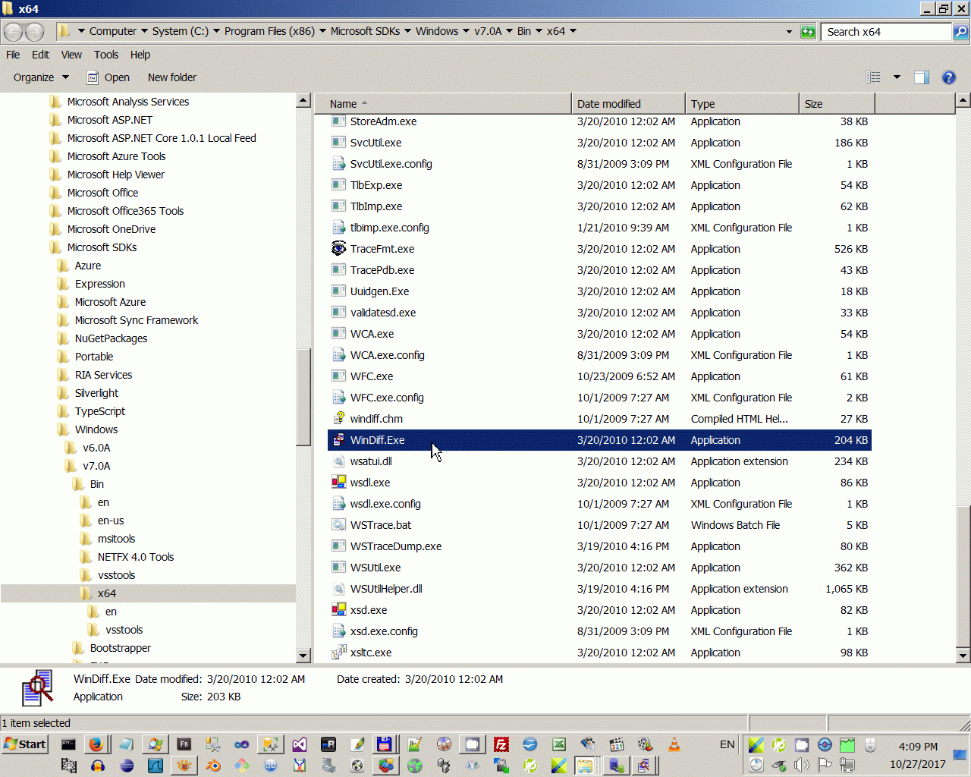Open Audacity from the taskbar
Viewport: 971px width, 777px height.
98,766
